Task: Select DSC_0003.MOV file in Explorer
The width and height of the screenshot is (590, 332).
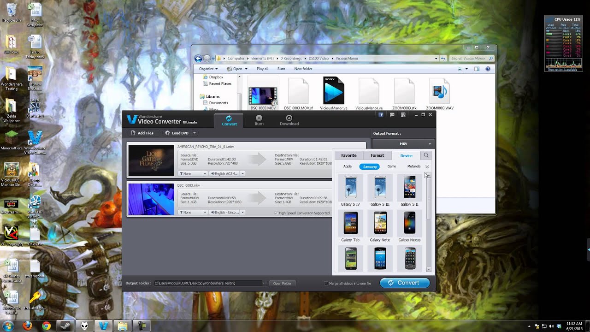Action: 263,94
